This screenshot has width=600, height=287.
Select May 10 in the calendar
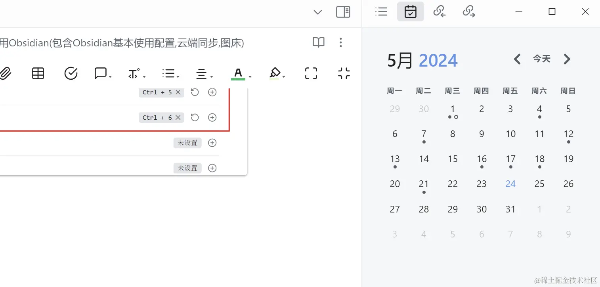click(x=510, y=134)
